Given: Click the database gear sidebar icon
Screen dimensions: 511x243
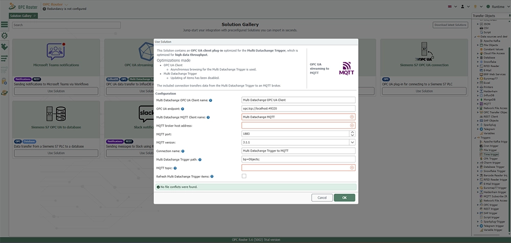Looking at the screenshot, I should point(4,81).
